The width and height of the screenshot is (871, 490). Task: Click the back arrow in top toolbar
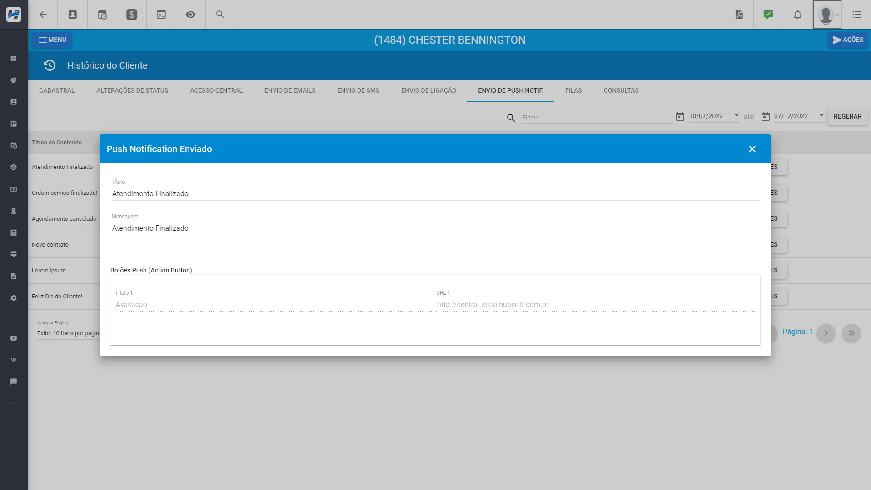43,15
